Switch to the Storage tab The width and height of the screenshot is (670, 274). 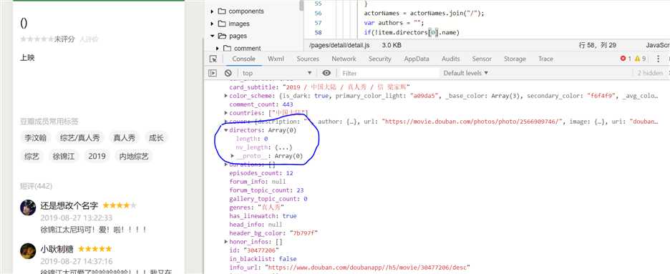pyautogui.click(x=515, y=59)
